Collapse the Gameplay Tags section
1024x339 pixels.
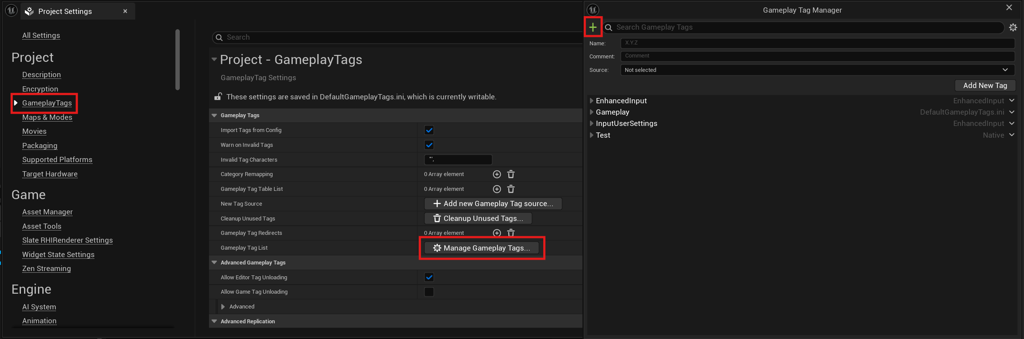coord(214,115)
